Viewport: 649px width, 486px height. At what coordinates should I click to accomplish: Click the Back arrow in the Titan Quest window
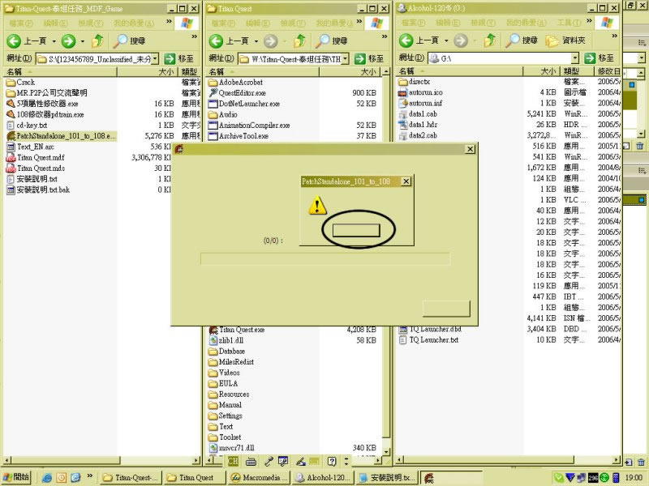(216, 40)
